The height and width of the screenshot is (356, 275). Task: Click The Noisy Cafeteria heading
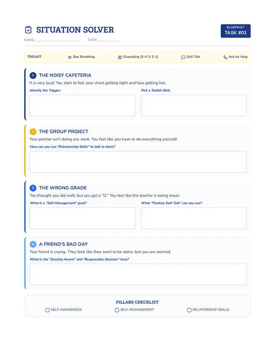click(x=65, y=75)
